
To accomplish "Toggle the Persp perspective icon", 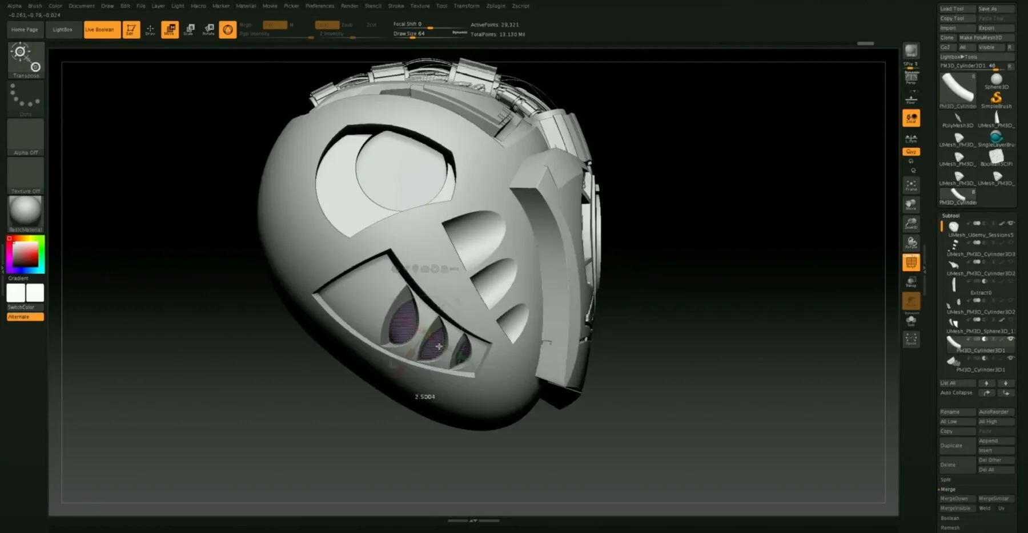I will pyautogui.click(x=911, y=78).
